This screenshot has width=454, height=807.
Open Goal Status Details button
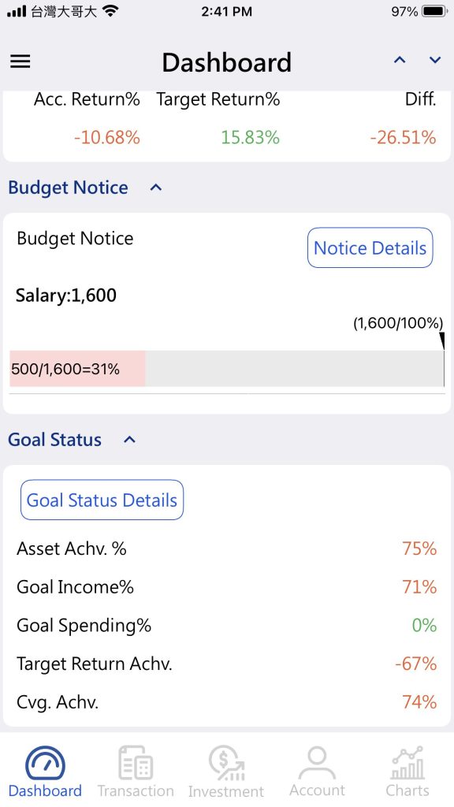pos(102,500)
